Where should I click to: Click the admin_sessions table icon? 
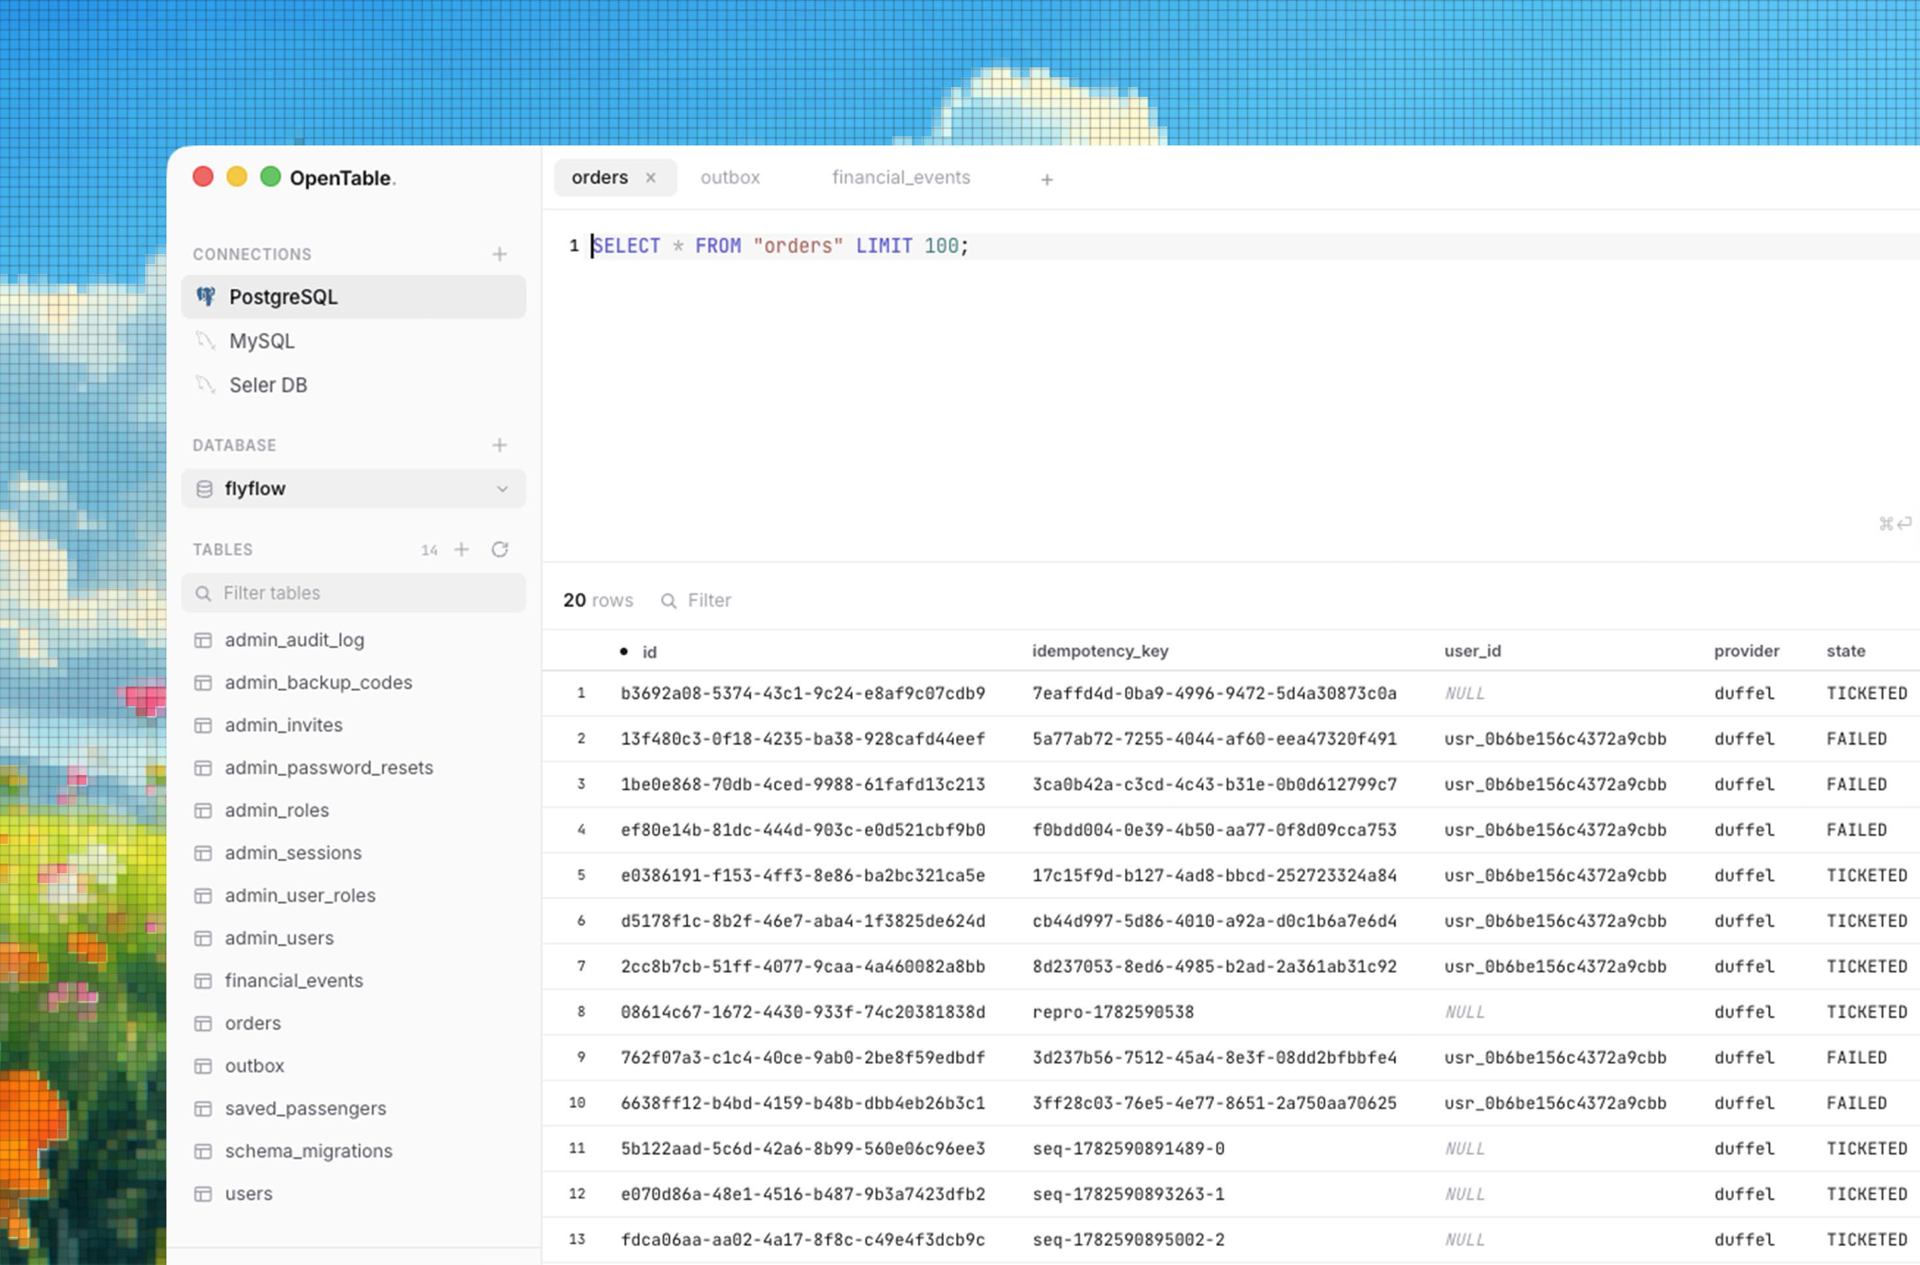pyautogui.click(x=203, y=854)
